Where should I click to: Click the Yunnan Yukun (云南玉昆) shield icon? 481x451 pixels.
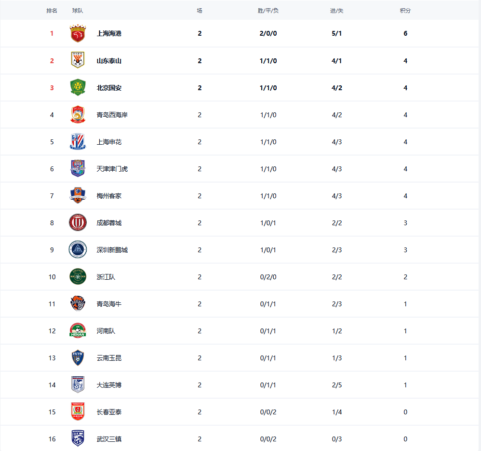click(x=78, y=358)
